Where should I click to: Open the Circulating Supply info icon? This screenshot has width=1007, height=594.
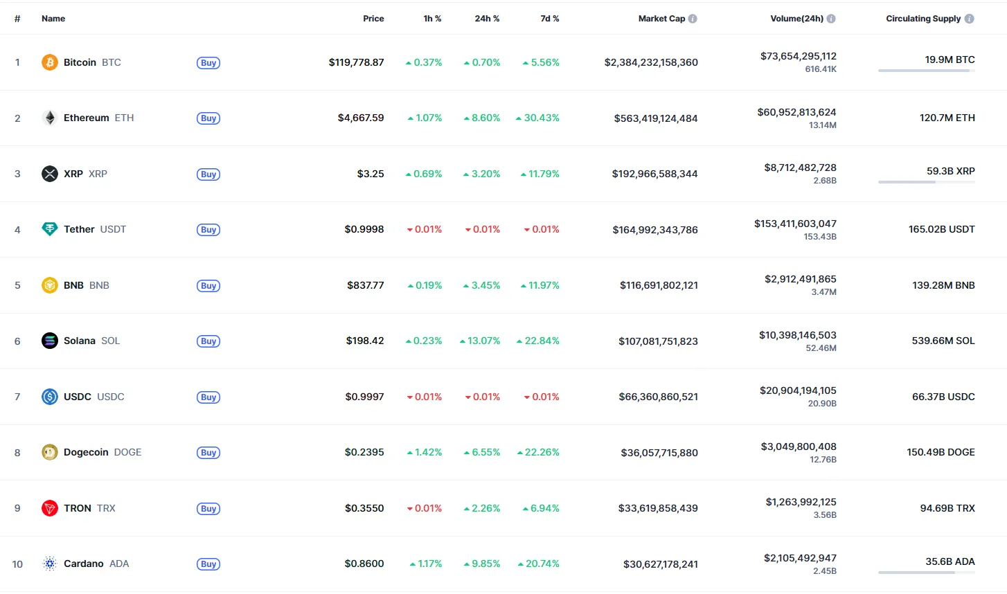click(970, 19)
